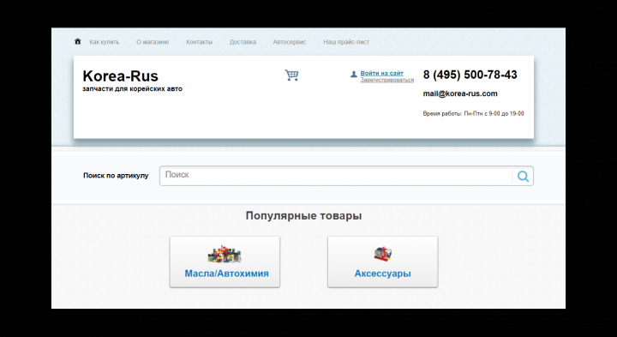Click the Поиск по артикулу label

coord(116,176)
